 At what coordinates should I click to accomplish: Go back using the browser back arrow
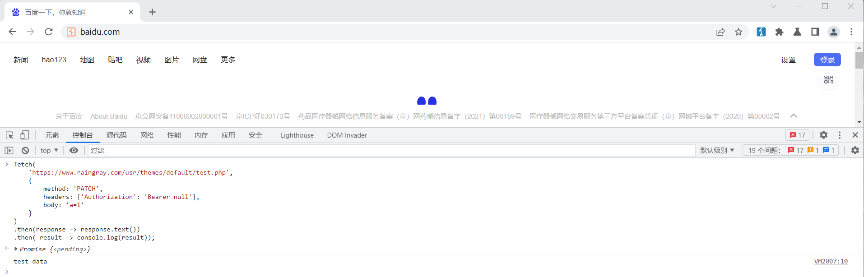coord(12,32)
